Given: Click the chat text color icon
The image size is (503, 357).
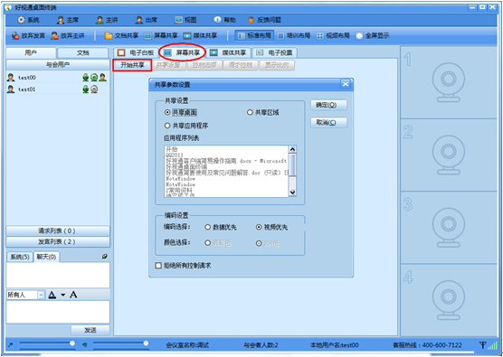Looking at the screenshot, I should pyautogui.click(x=52, y=295).
